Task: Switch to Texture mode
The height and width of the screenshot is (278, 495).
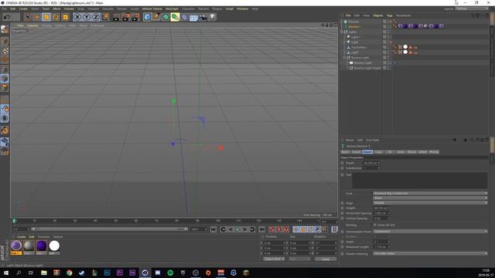Action: click(x=5, y=51)
